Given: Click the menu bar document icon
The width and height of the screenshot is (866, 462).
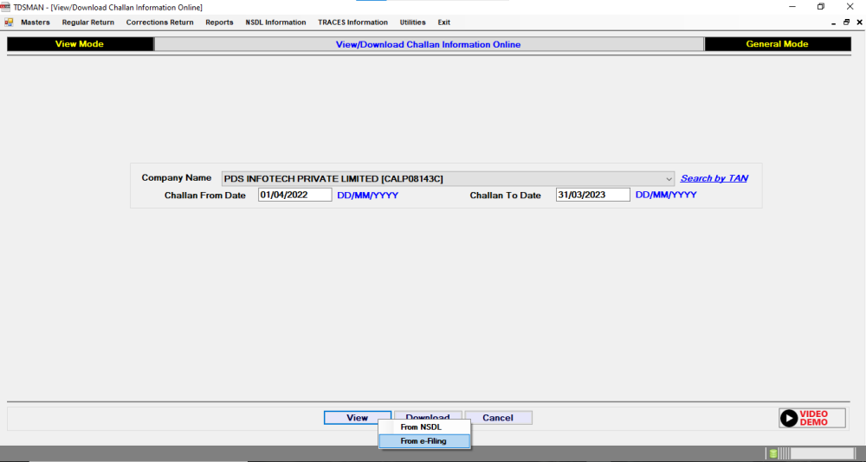Looking at the screenshot, I should pos(9,22).
